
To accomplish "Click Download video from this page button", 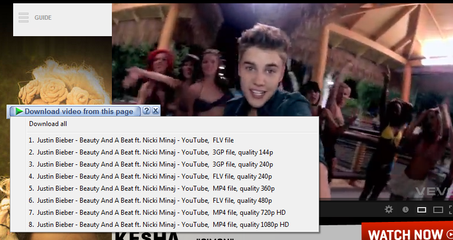I will (x=75, y=111).
